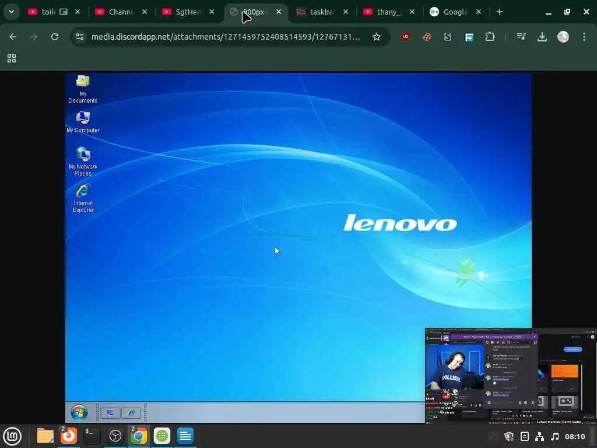Switch to the 'Google' tab

tap(455, 12)
